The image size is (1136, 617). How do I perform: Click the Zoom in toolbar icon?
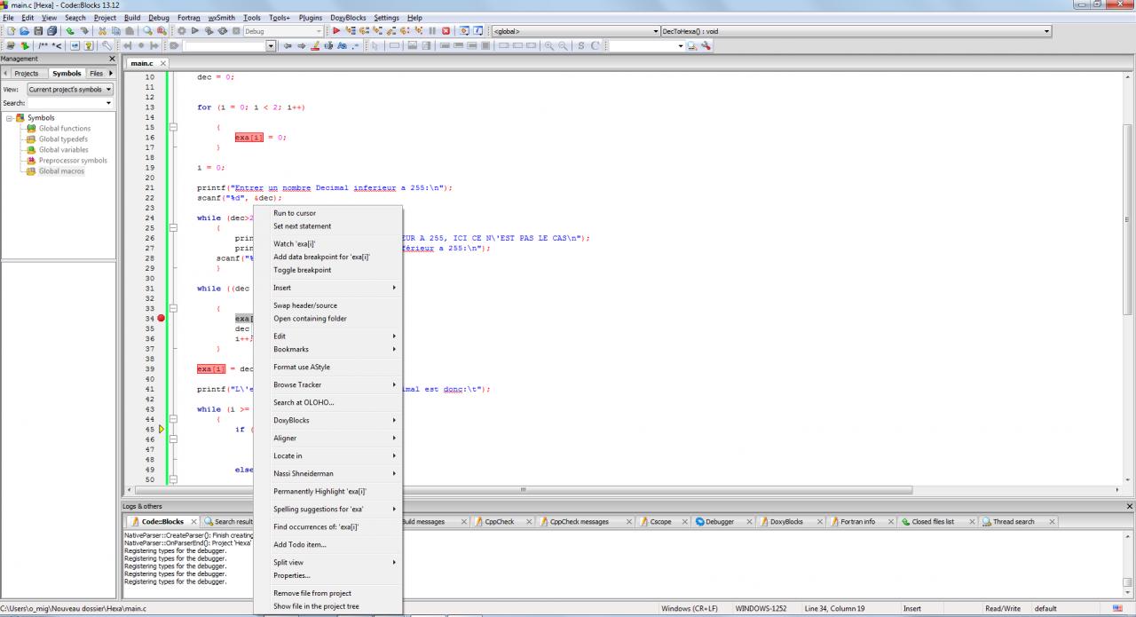pos(549,45)
